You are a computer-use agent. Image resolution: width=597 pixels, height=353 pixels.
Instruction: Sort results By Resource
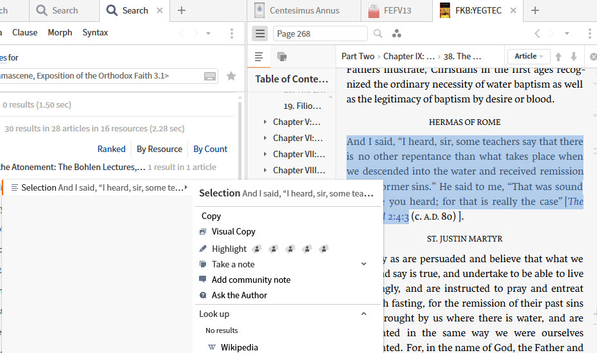coord(160,149)
